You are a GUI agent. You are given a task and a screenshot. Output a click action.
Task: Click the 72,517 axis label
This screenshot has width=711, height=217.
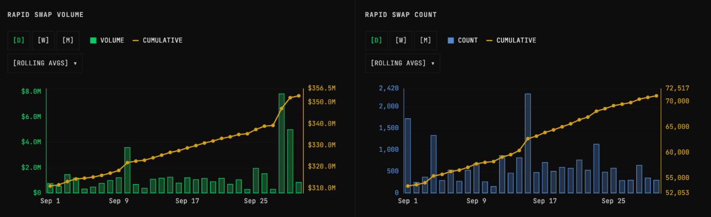click(677, 88)
